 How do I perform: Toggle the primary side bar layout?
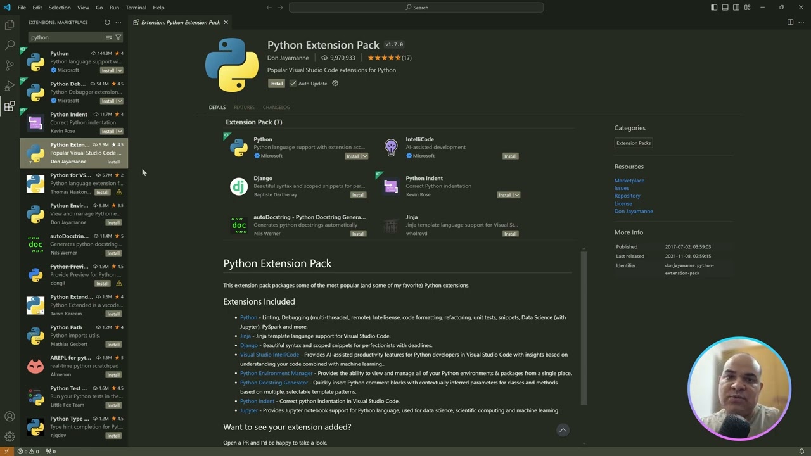714,8
